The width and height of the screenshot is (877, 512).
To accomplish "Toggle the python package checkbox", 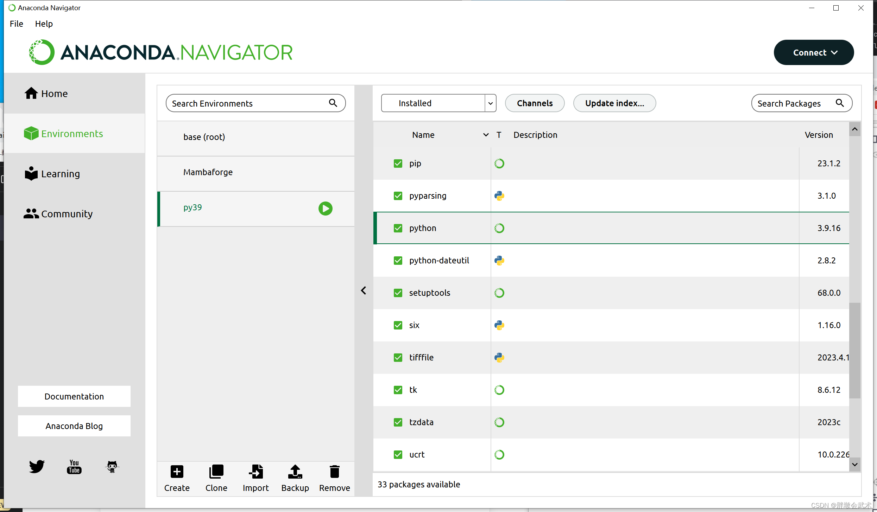I will click(398, 228).
